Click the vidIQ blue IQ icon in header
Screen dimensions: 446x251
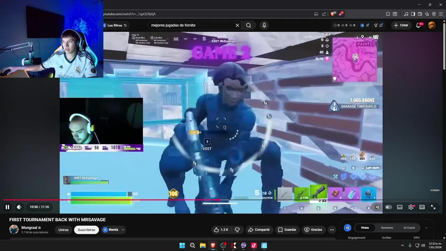pyautogui.click(x=362, y=25)
